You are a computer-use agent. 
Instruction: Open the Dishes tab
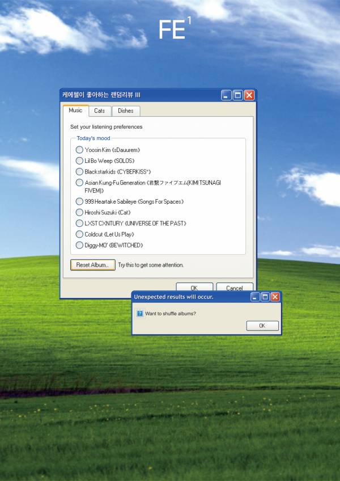click(126, 111)
